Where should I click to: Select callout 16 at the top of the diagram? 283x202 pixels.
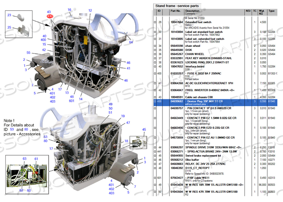pyautogui.click(x=69, y=10)
